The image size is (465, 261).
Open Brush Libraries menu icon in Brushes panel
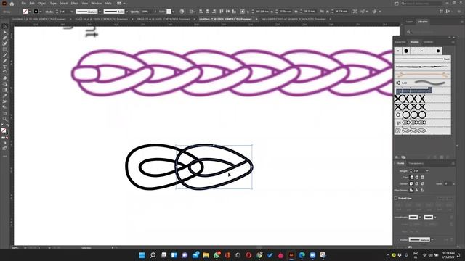pyautogui.click(x=397, y=157)
